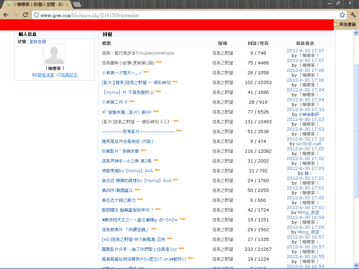Screen dimensions: 359x269
Task: Open the wrench settings menu
Action: (x=353, y=15)
